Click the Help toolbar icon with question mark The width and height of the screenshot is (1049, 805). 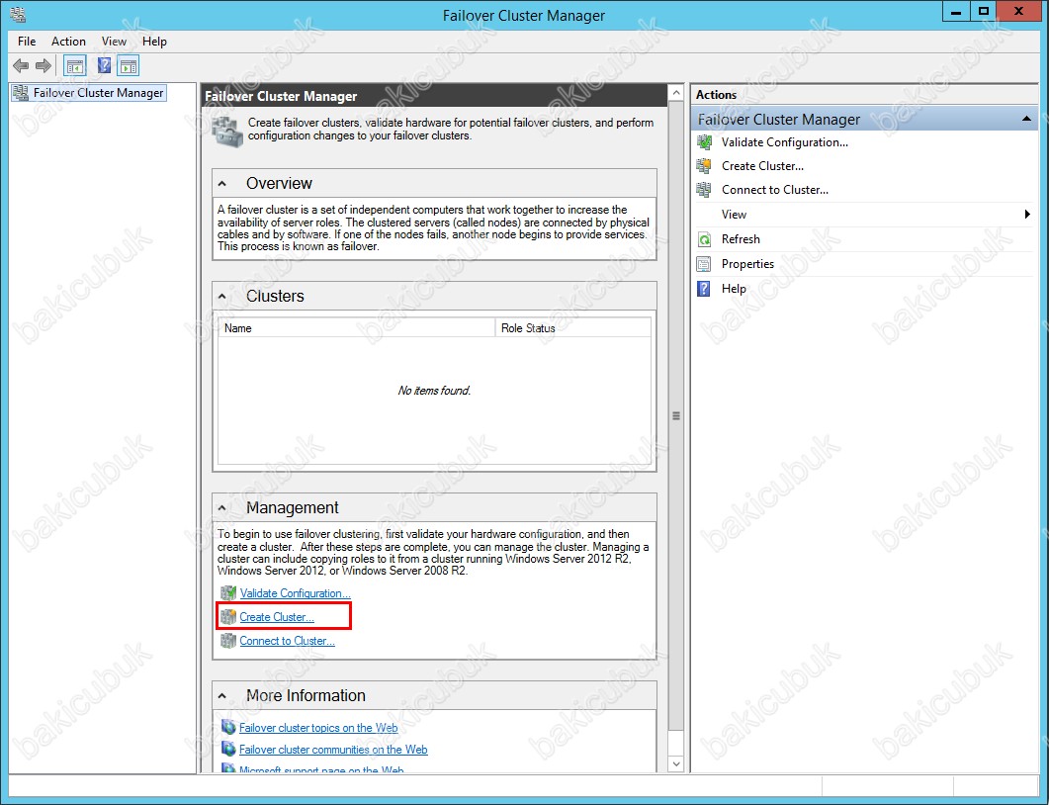point(105,65)
